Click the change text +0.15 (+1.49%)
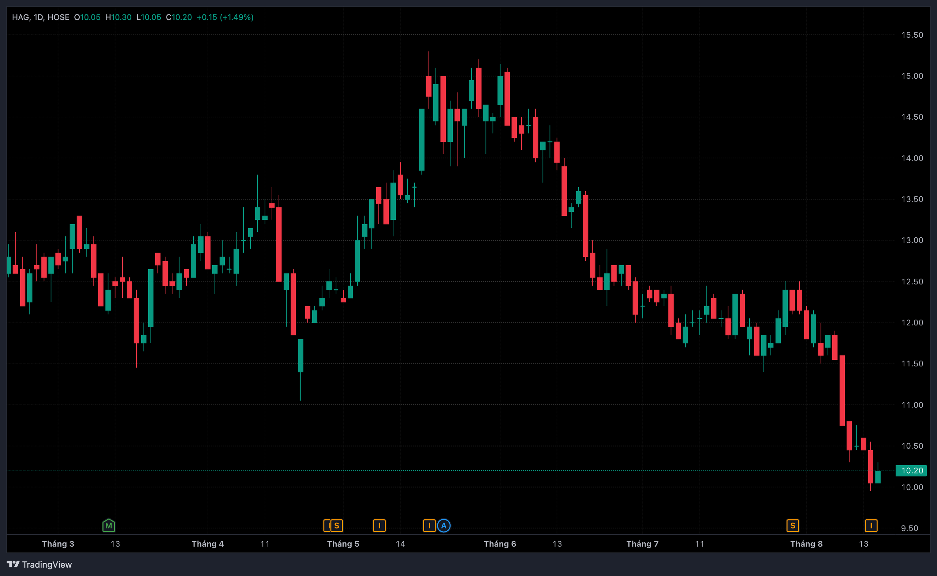 click(x=225, y=17)
